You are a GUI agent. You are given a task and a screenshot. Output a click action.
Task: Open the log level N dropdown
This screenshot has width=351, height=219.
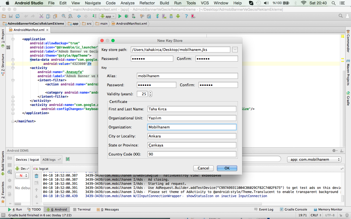[22, 176]
